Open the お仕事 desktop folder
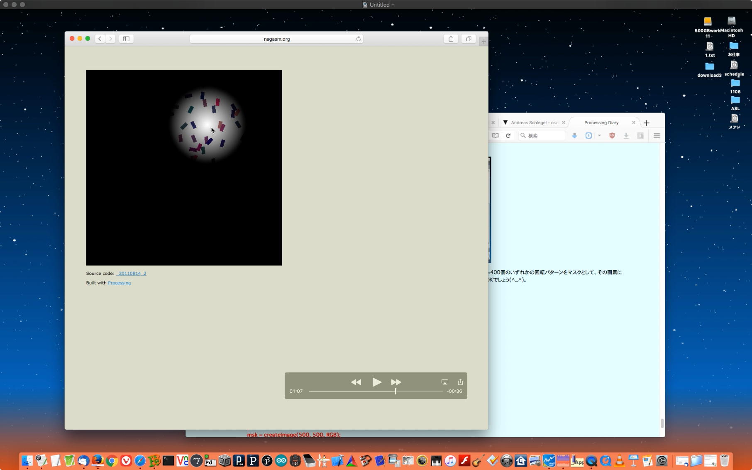The width and height of the screenshot is (752, 470). [x=734, y=46]
